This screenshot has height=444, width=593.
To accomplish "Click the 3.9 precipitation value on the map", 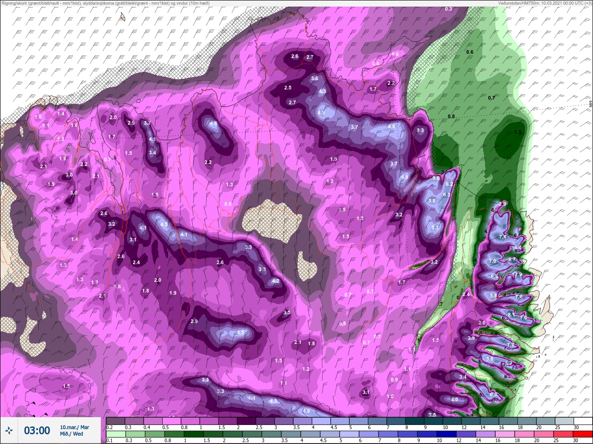I will pos(471,338).
